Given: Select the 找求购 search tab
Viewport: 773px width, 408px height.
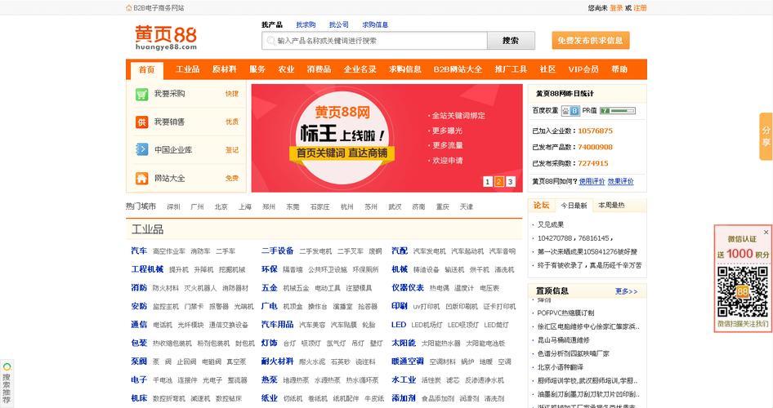Looking at the screenshot, I should click(x=306, y=24).
